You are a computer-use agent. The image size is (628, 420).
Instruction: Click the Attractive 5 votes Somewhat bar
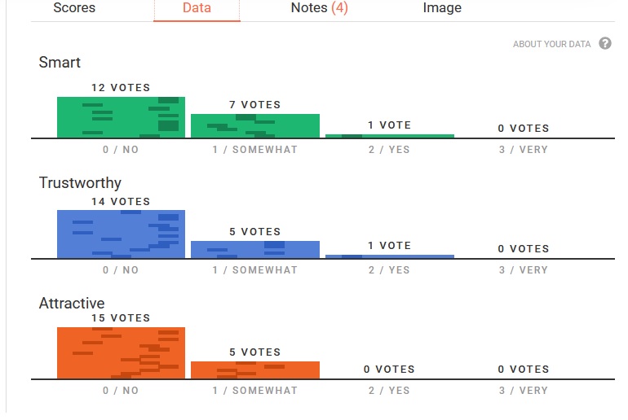255,370
